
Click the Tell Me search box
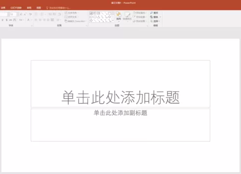(x=59, y=8)
